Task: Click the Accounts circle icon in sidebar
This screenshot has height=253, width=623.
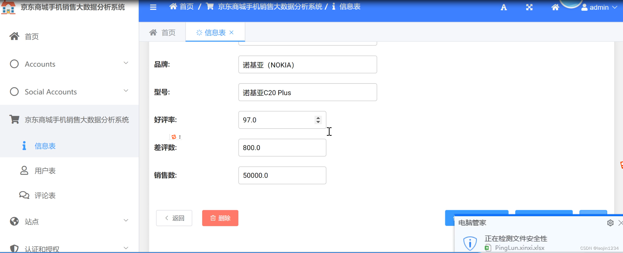Action: tap(14, 64)
